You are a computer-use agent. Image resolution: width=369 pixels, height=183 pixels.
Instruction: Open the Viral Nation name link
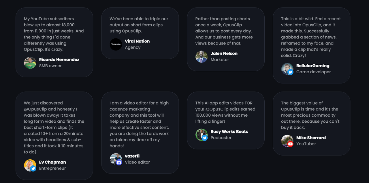(137, 41)
